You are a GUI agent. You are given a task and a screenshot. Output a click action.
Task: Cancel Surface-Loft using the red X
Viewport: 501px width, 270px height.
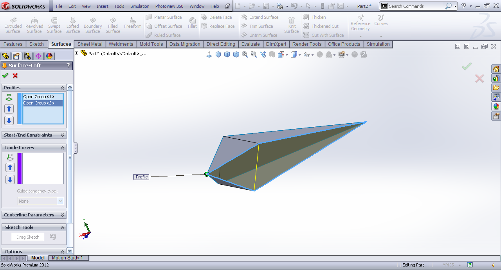pos(15,76)
